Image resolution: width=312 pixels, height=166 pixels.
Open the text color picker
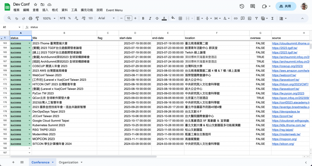pyautogui.click(x=164, y=18)
